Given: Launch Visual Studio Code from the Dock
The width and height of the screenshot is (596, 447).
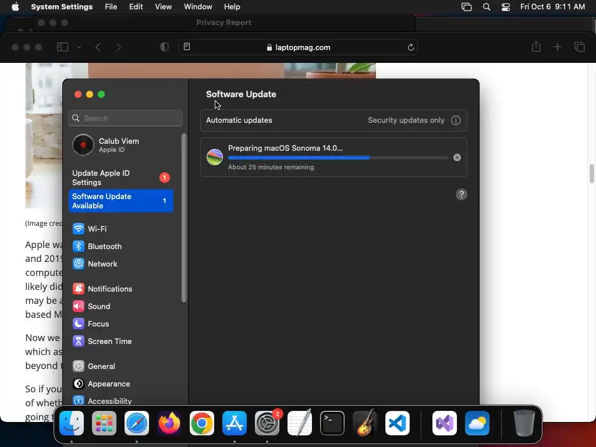Looking at the screenshot, I should [x=398, y=423].
